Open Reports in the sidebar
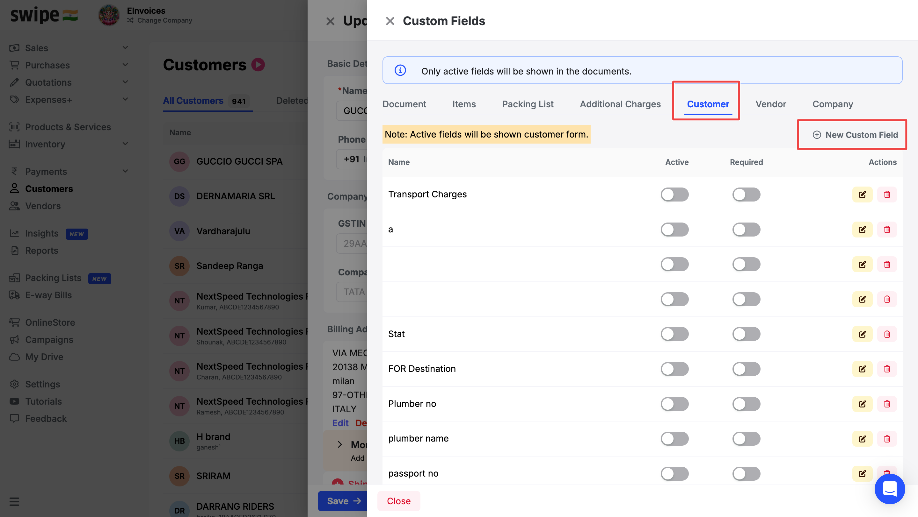Viewport: 918px width, 517px height. 42,251
